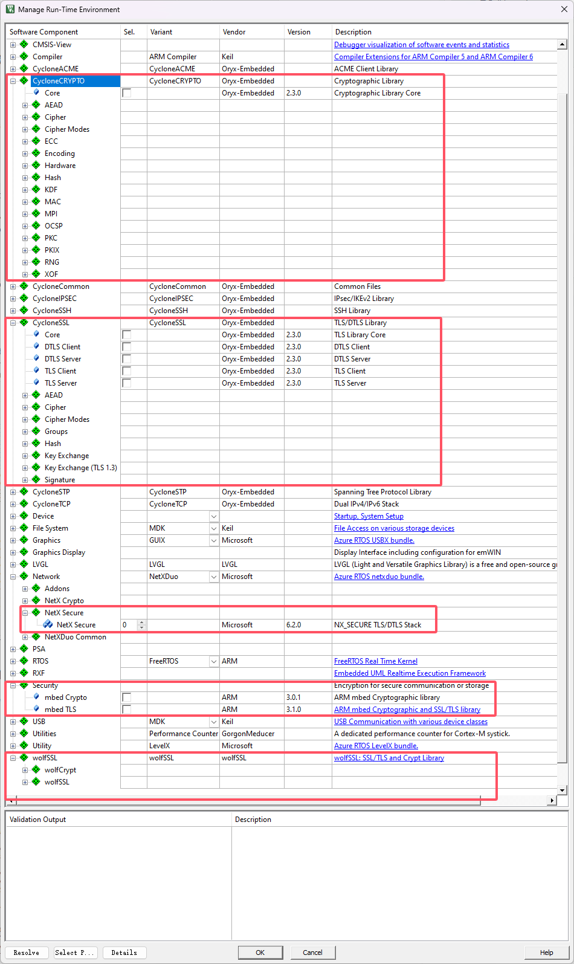Expand the NetXDuo Common group
574x964 pixels.
pos(25,637)
